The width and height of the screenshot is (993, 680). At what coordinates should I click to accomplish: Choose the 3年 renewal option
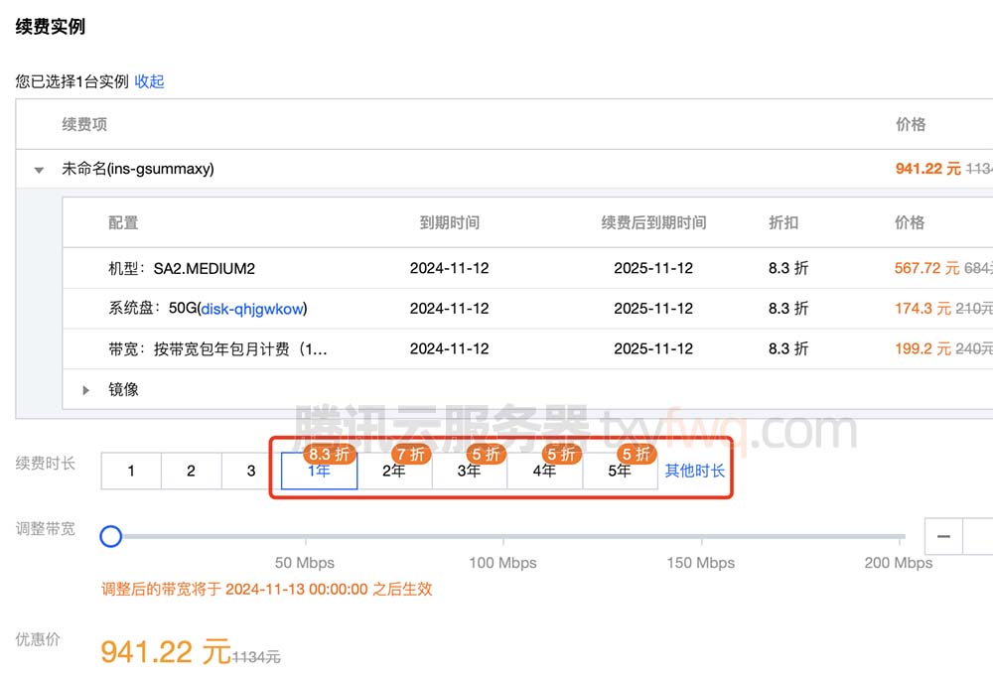(470, 471)
